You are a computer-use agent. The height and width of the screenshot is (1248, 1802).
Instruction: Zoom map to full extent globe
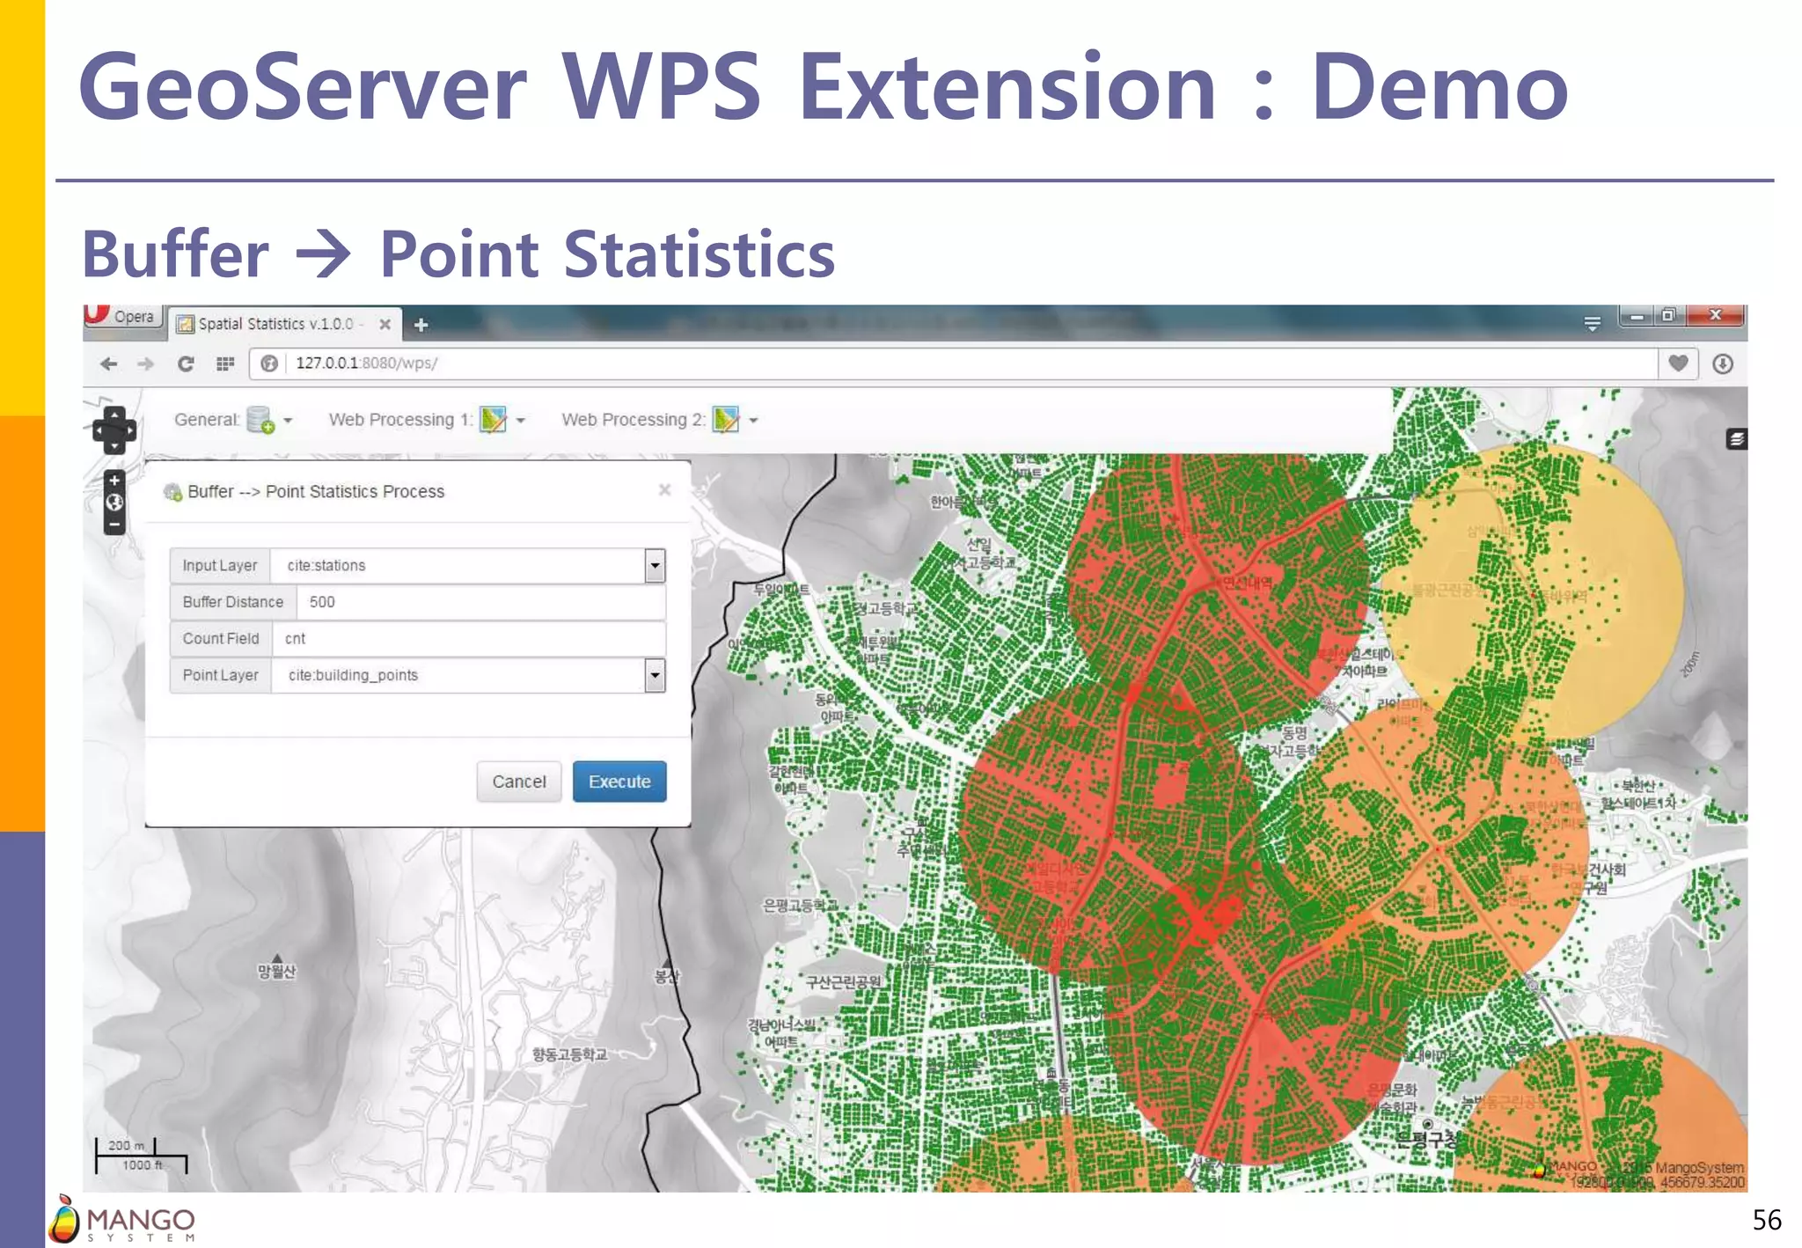(x=114, y=503)
